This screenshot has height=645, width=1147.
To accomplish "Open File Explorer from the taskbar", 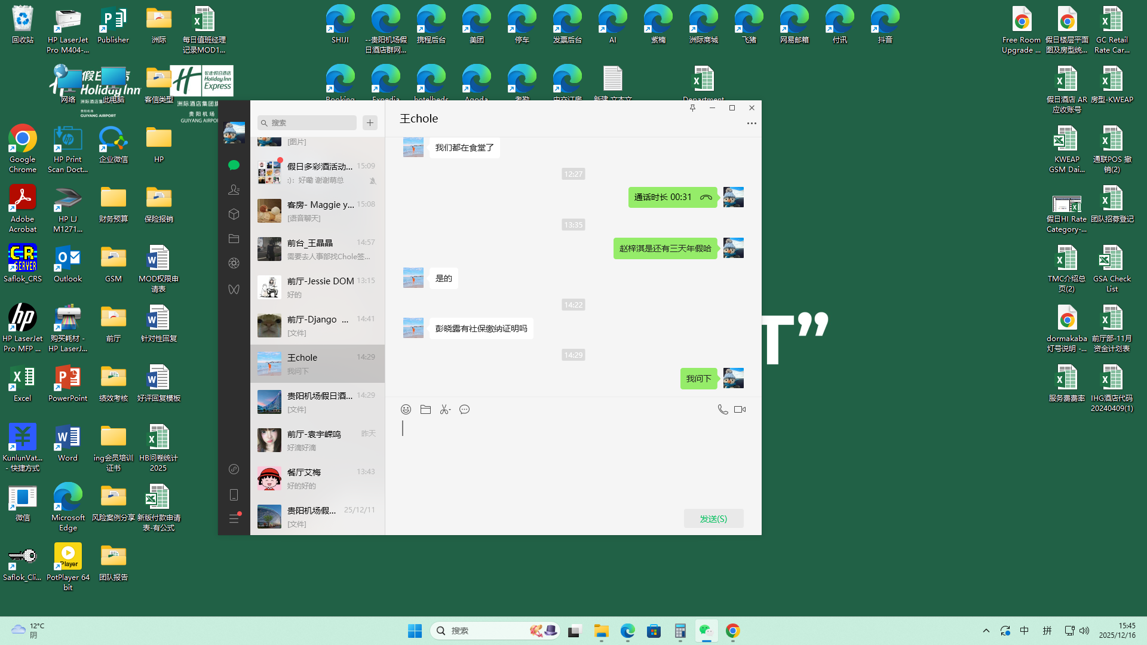I will pos(601,631).
